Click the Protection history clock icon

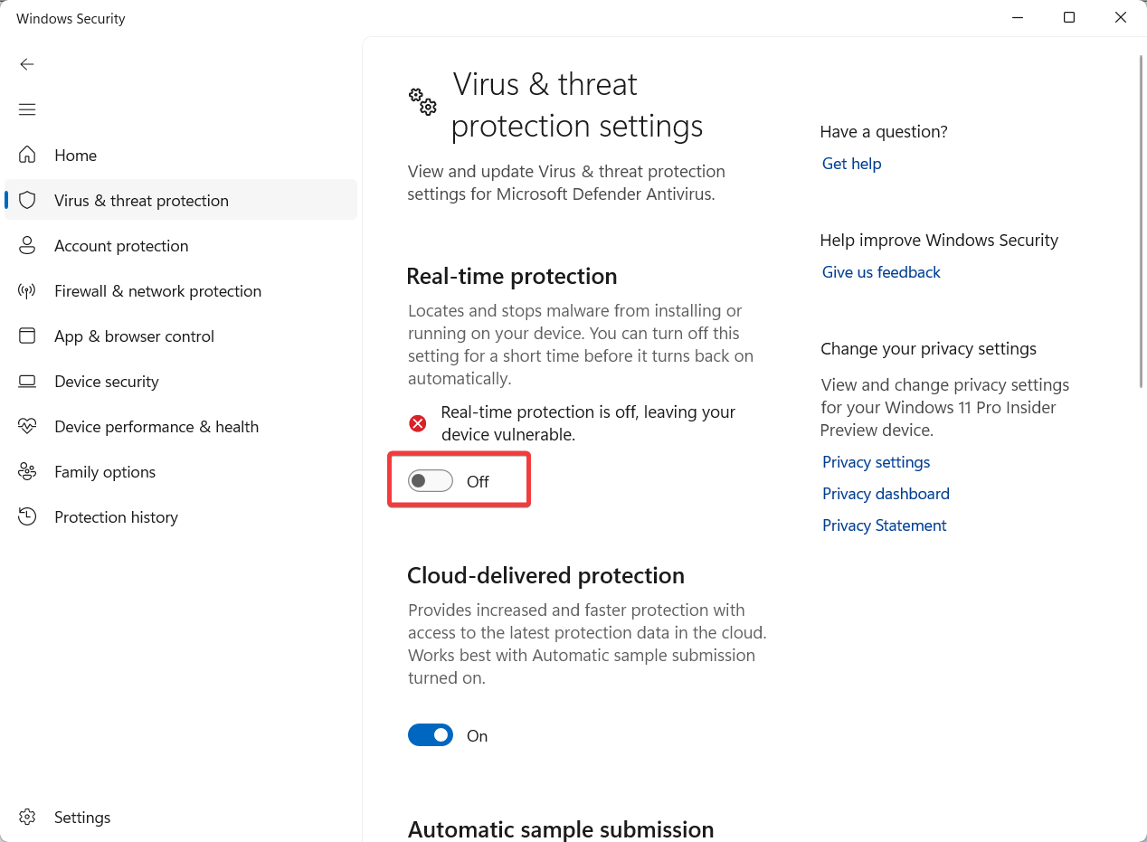[x=27, y=517]
